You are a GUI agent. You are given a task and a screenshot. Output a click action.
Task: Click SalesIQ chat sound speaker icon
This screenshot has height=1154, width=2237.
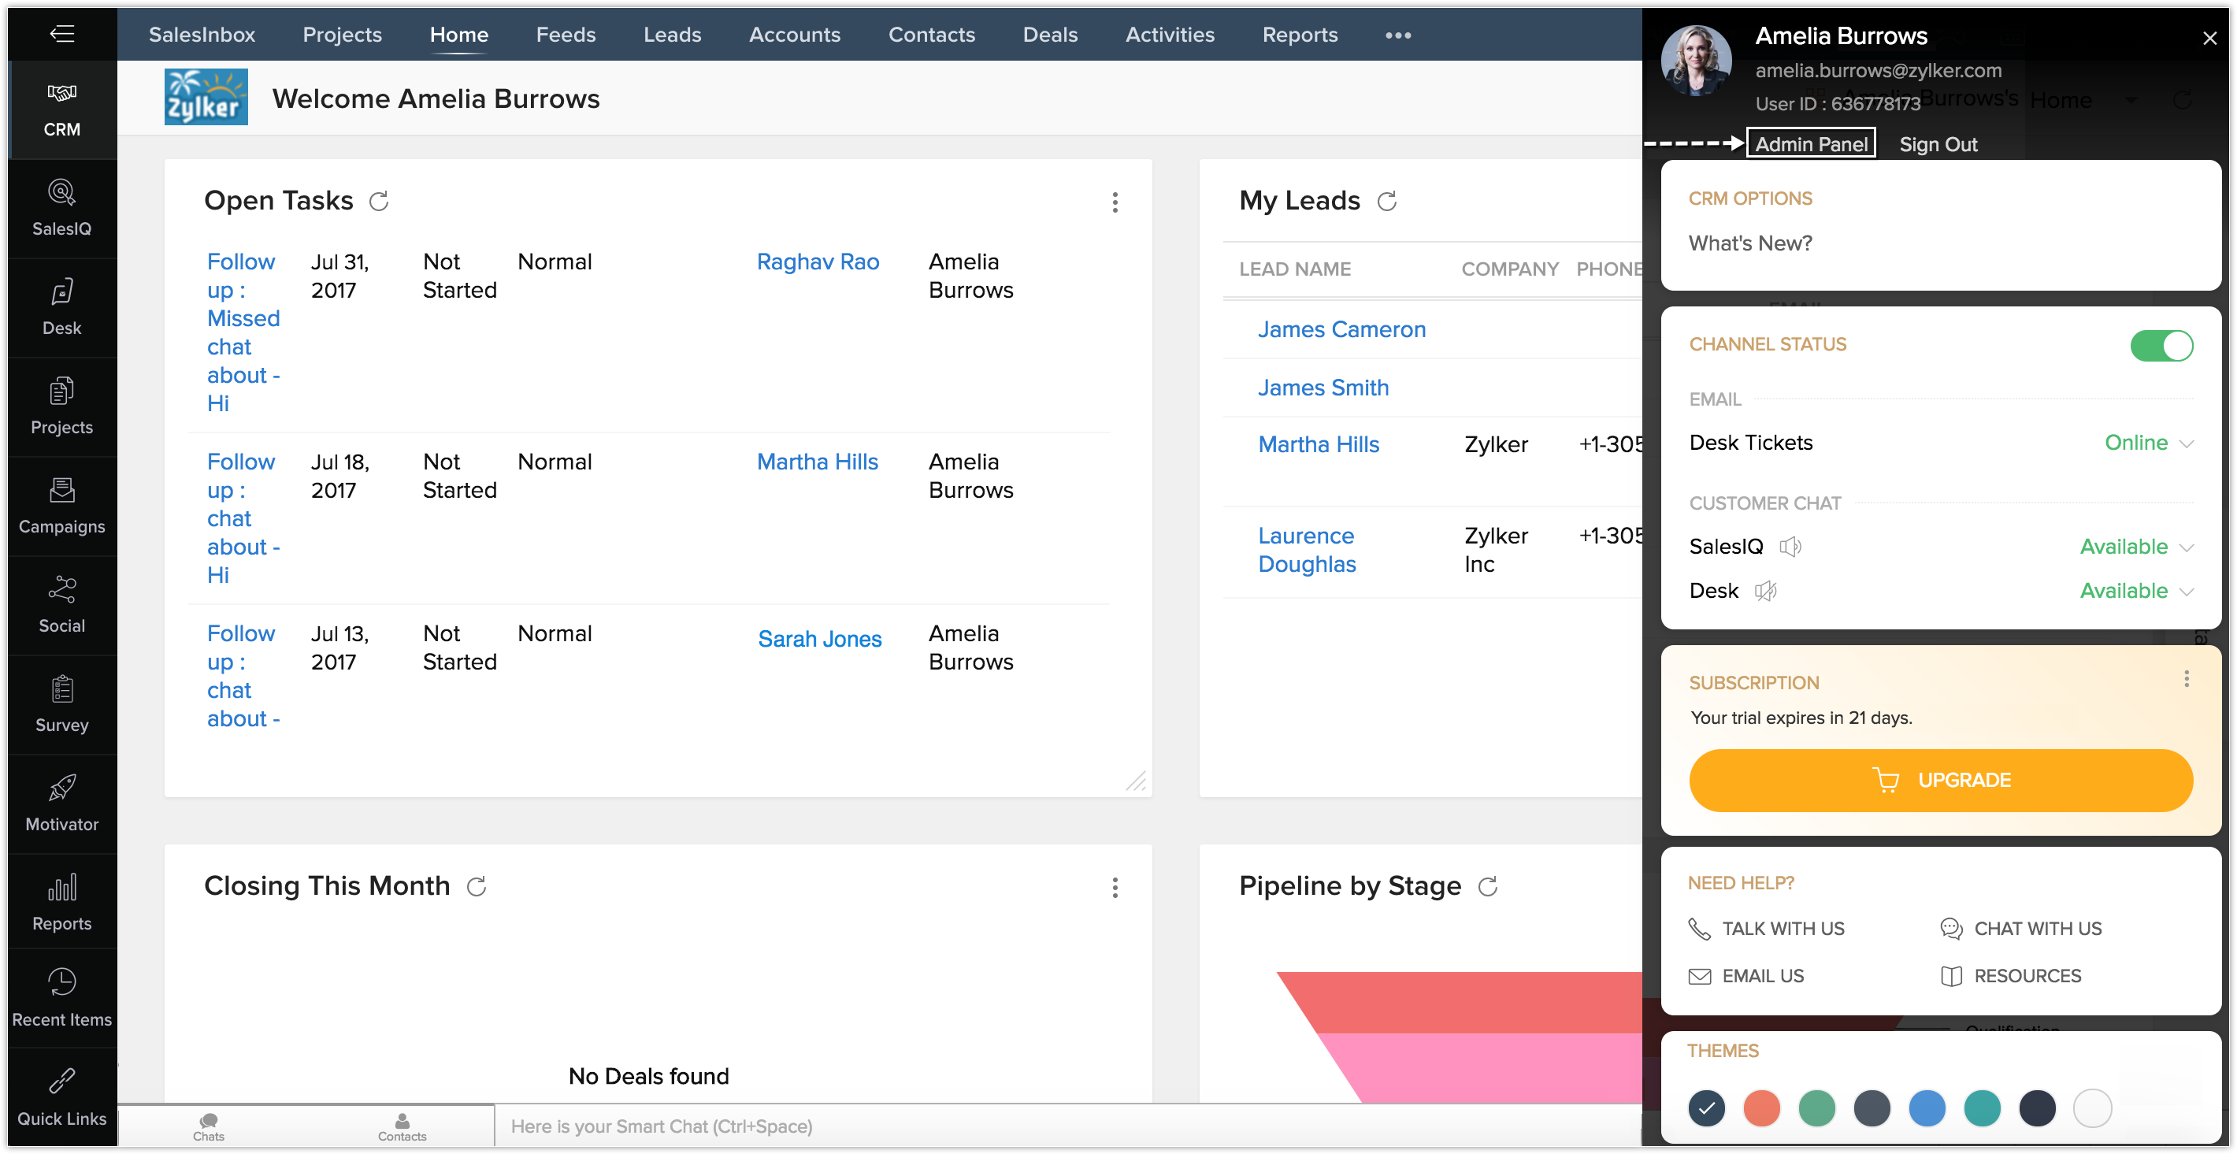point(1790,547)
